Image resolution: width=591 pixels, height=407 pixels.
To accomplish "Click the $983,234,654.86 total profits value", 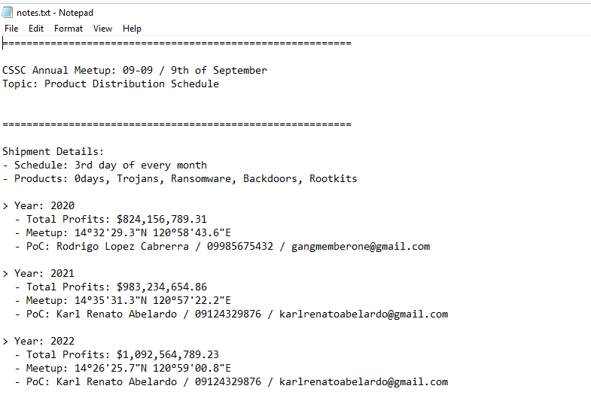I will (x=161, y=287).
